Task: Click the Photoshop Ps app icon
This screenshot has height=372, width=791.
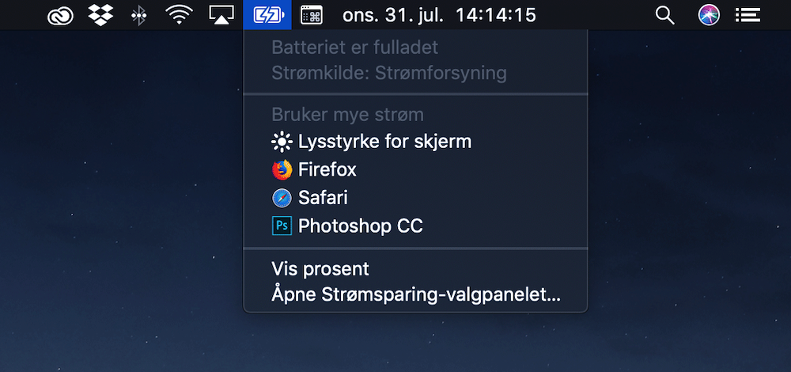Action: pos(282,226)
